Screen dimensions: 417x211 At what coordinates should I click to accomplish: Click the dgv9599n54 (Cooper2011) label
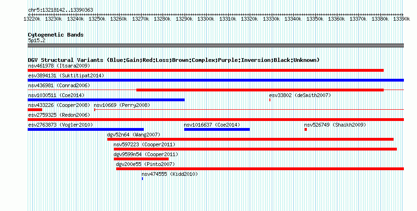(146, 154)
